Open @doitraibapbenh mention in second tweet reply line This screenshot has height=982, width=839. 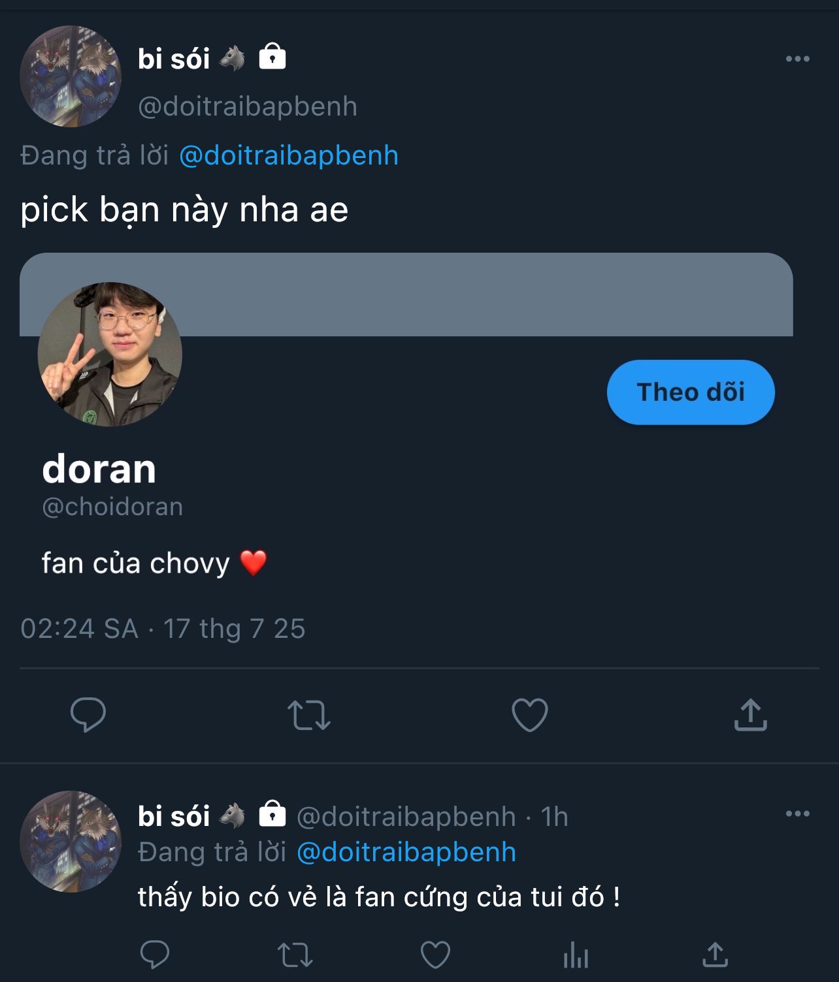pos(406,852)
